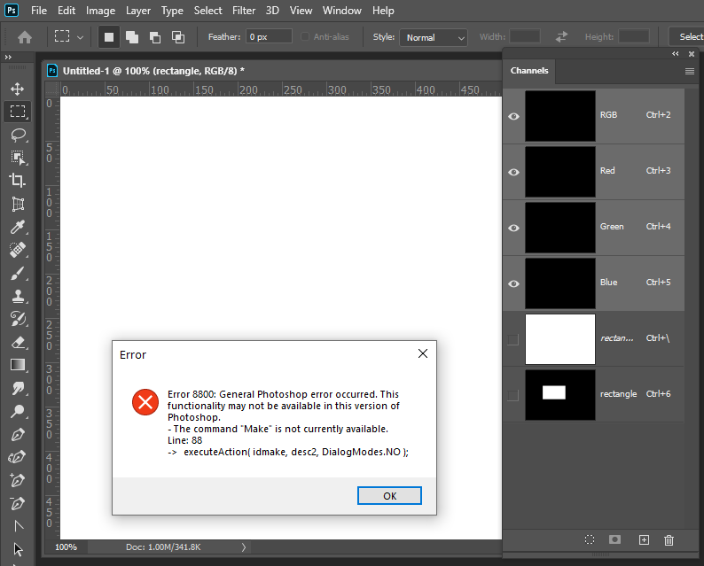Toggle the Anti-alias checkbox
Screen dimensions: 704x566
tap(305, 37)
